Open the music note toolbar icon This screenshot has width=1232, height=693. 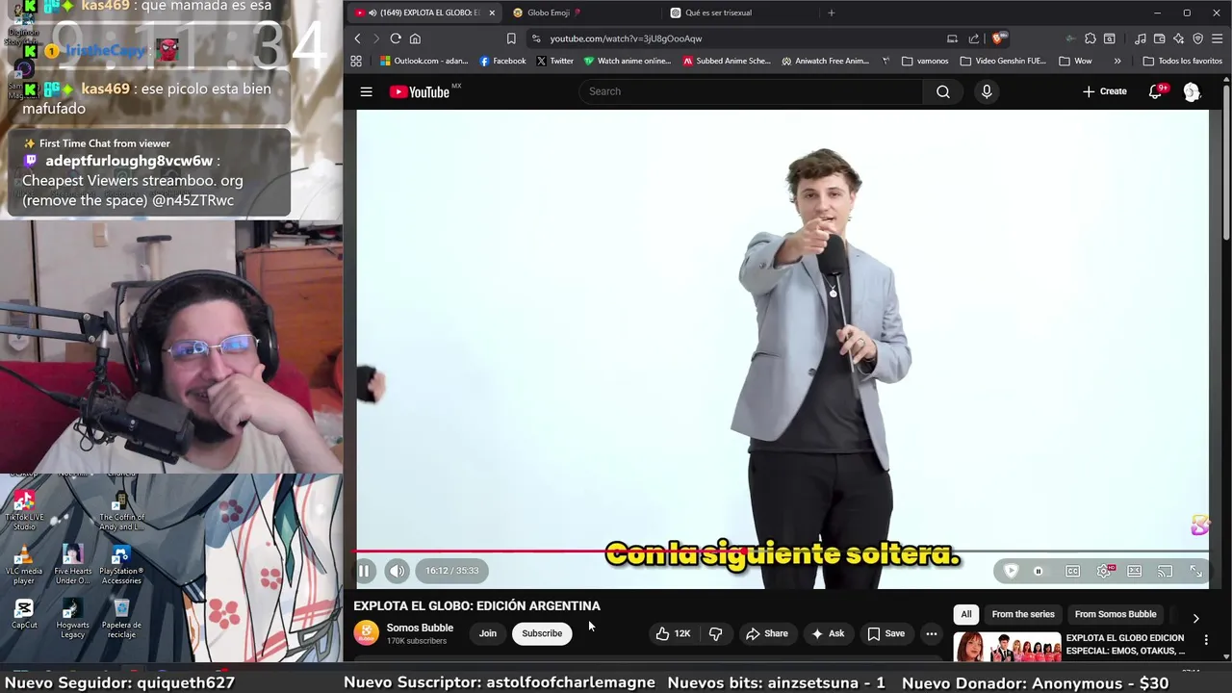pyautogui.click(x=1141, y=38)
